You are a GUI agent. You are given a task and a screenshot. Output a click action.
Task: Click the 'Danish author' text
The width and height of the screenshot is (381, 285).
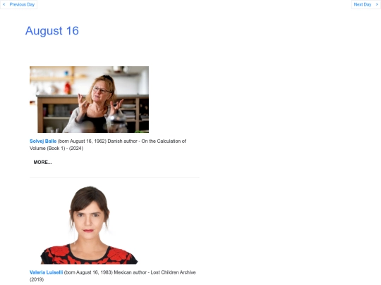coord(122,141)
